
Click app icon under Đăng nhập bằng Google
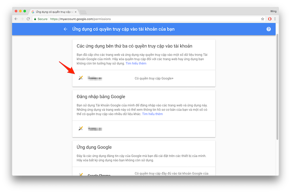pyautogui.click(x=81, y=129)
